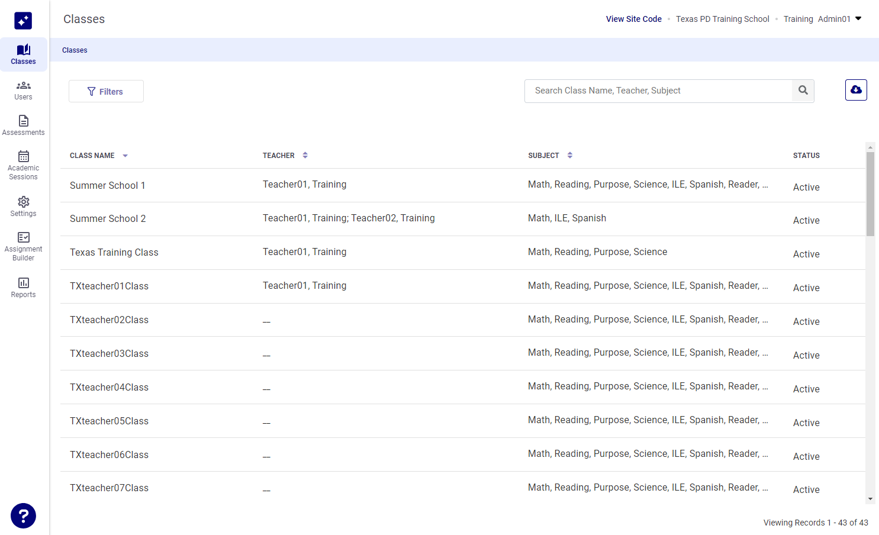Select the Classes breadcrumb link
This screenshot has width=879, height=535.
click(75, 50)
